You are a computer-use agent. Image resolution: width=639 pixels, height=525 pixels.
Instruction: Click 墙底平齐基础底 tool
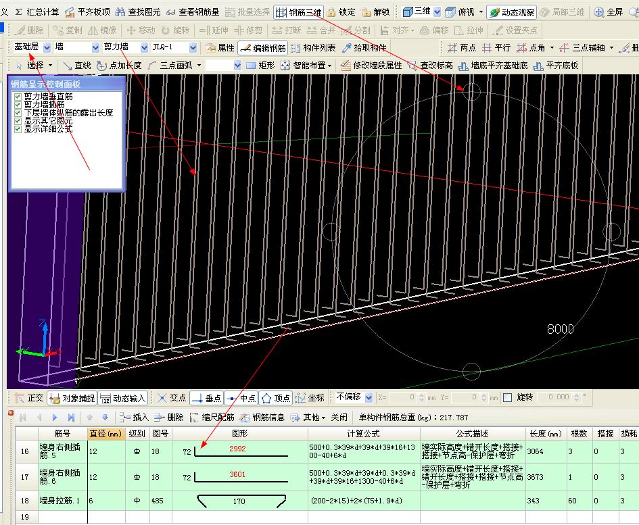[x=493, y=66]
